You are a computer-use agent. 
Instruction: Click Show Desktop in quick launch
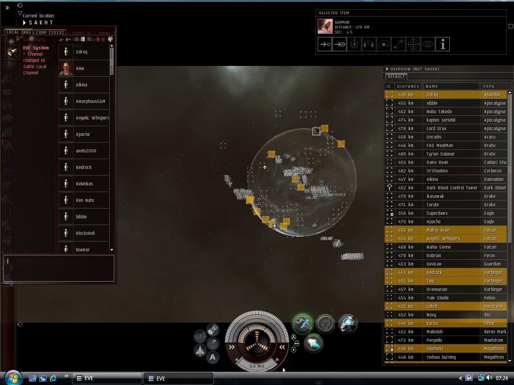(33, 378)
